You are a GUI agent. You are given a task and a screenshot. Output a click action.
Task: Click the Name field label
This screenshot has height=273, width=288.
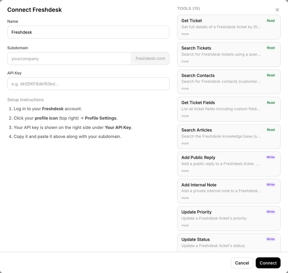click(13, 21)
